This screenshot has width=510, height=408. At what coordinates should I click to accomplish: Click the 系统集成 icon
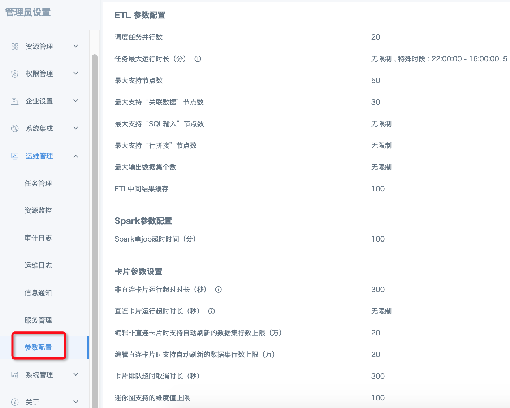[15, 129]
